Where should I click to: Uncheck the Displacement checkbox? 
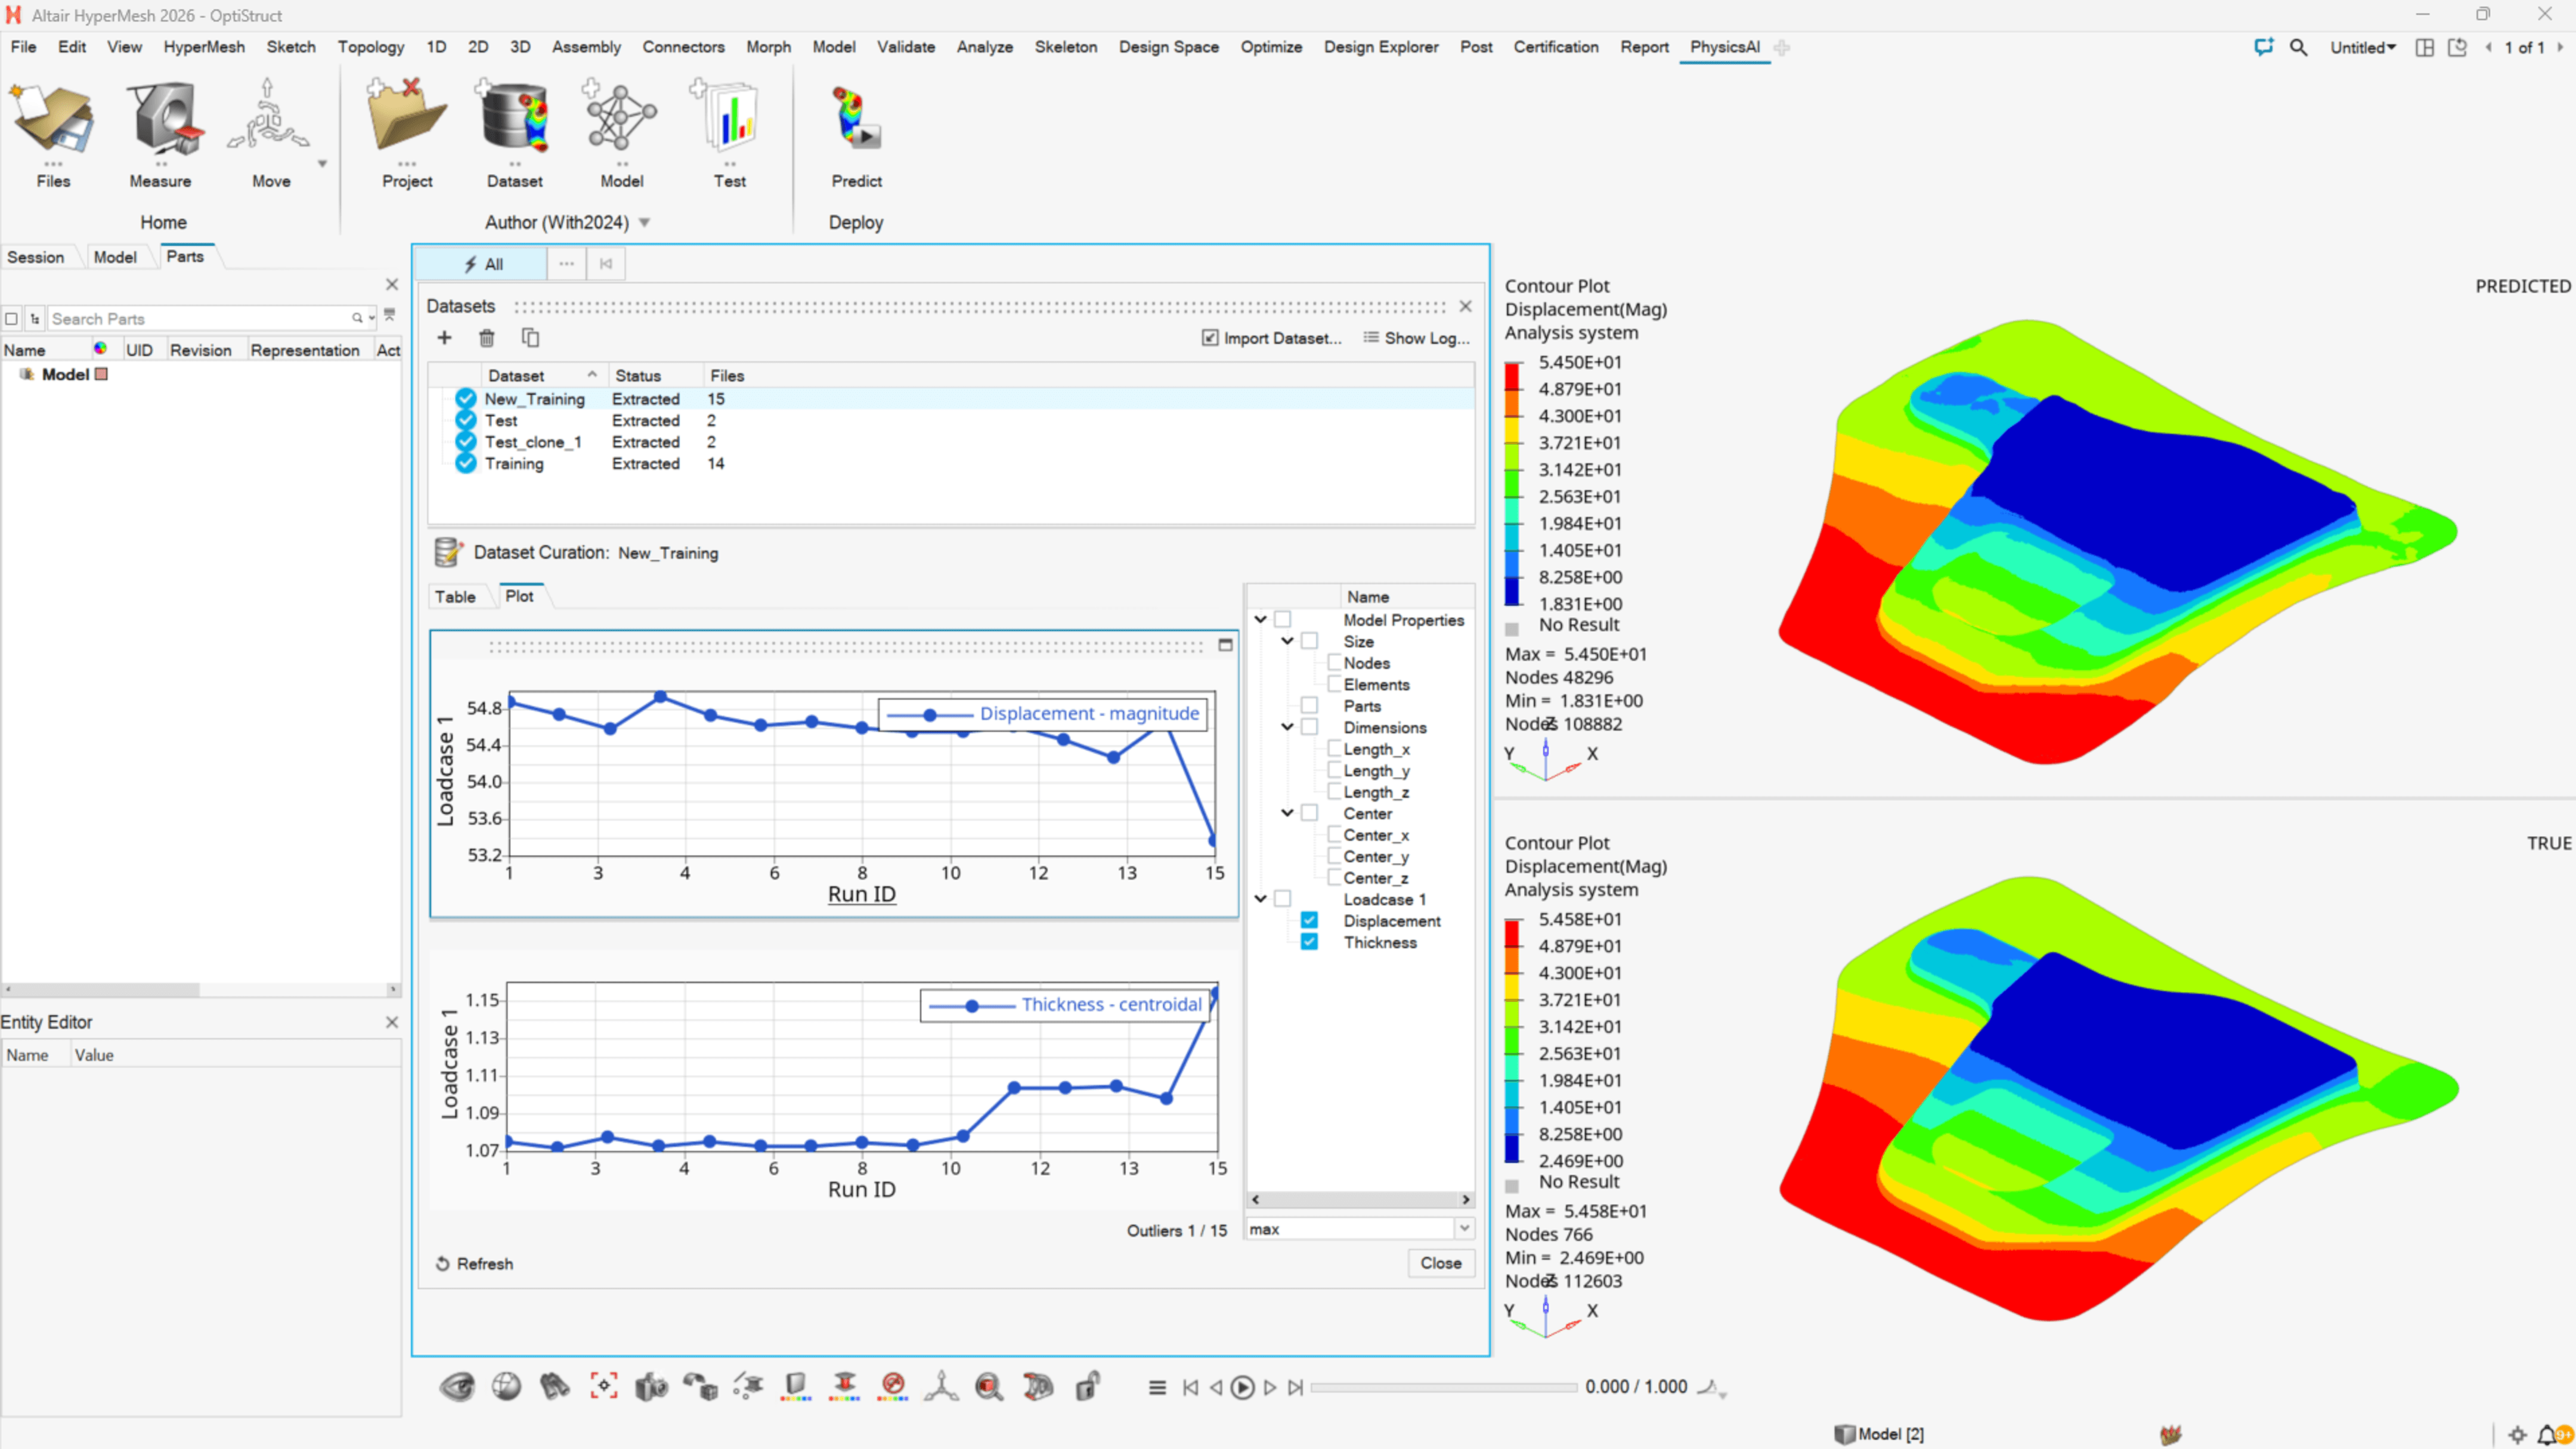(1309, 921)
